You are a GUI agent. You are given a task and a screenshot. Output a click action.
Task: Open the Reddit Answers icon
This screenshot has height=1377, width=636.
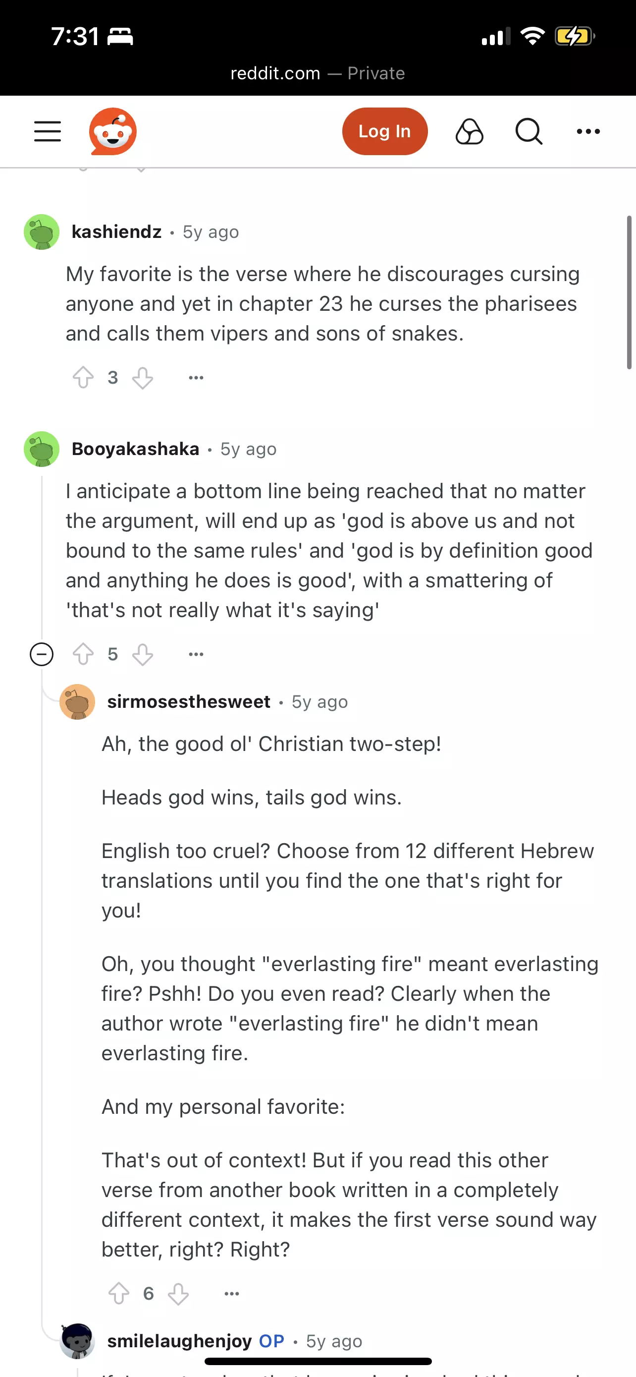(470, 131)
